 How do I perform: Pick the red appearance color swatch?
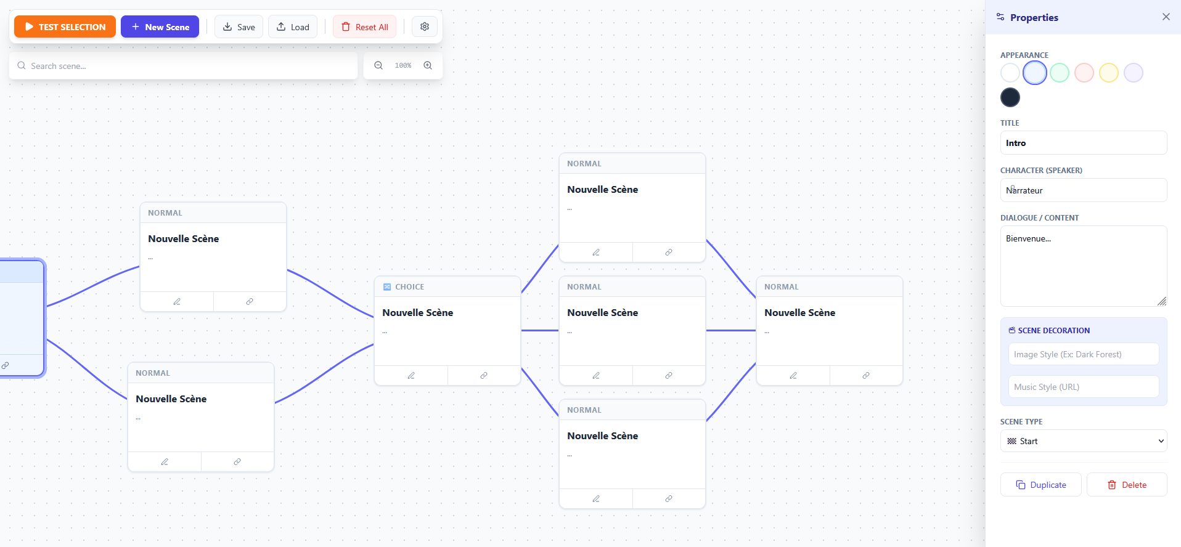coord(1084,73)
